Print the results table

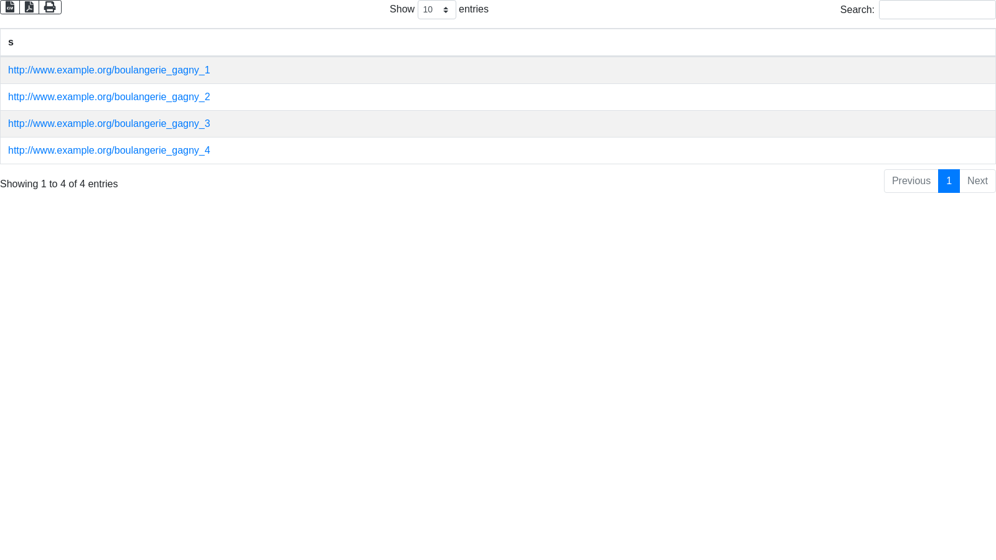50,7
